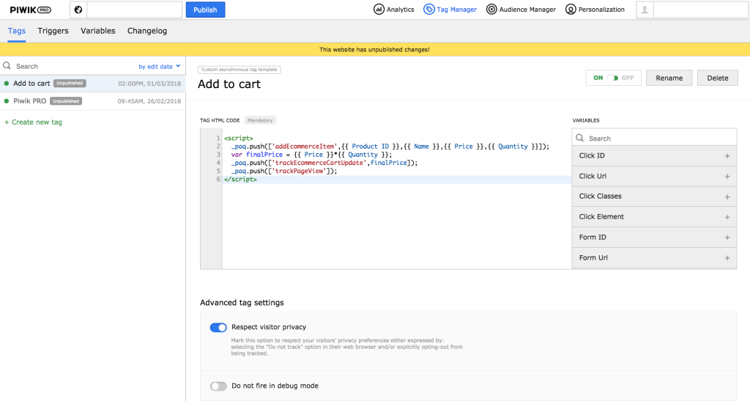Switch to the Changelog tab
750x401 pixels.
coord(146,31)
